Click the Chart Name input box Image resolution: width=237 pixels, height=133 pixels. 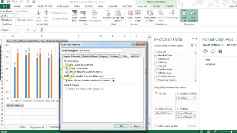pos(7,16)
